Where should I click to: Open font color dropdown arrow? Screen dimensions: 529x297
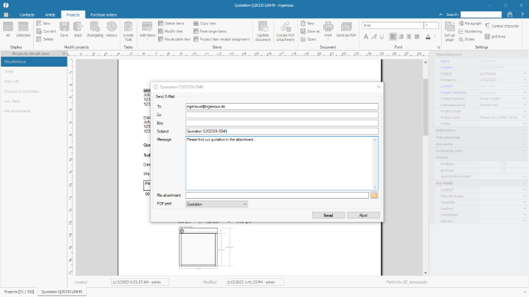coord(434,36)
